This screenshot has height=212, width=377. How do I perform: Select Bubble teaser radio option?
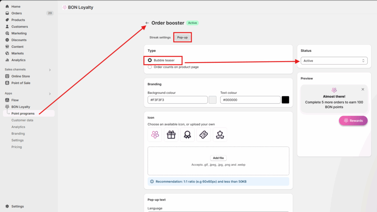click(x=150, y=60)
